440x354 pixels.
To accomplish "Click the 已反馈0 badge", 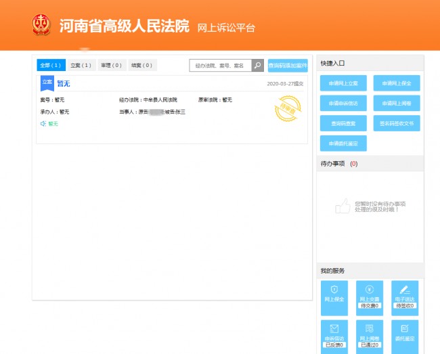I will click(334, 345).
